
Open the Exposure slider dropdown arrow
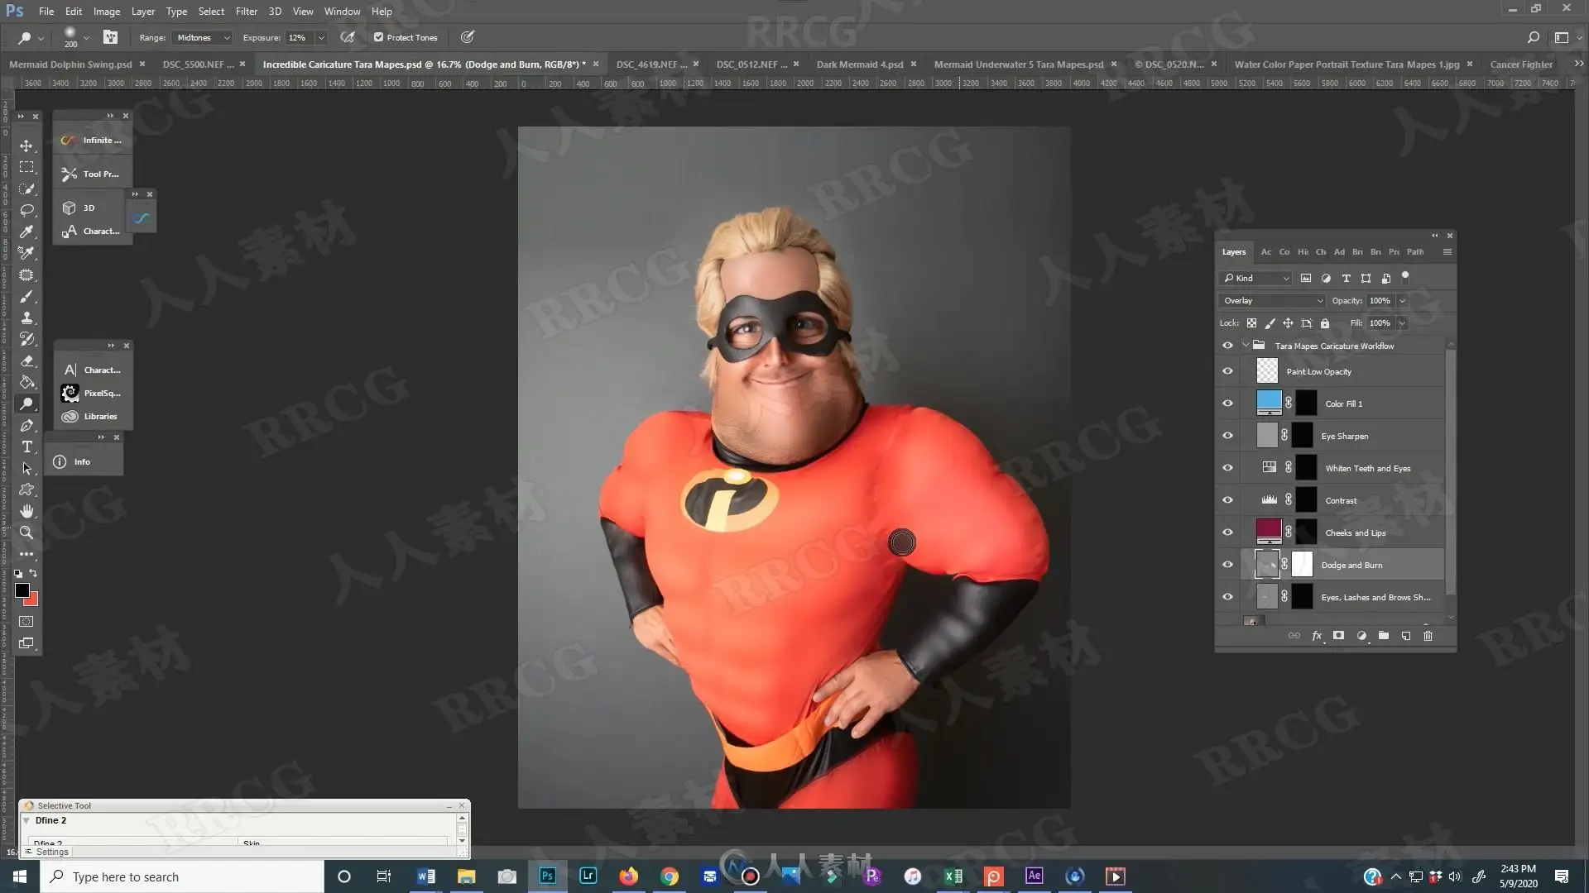pyautogui.click(x=321, y=37)
